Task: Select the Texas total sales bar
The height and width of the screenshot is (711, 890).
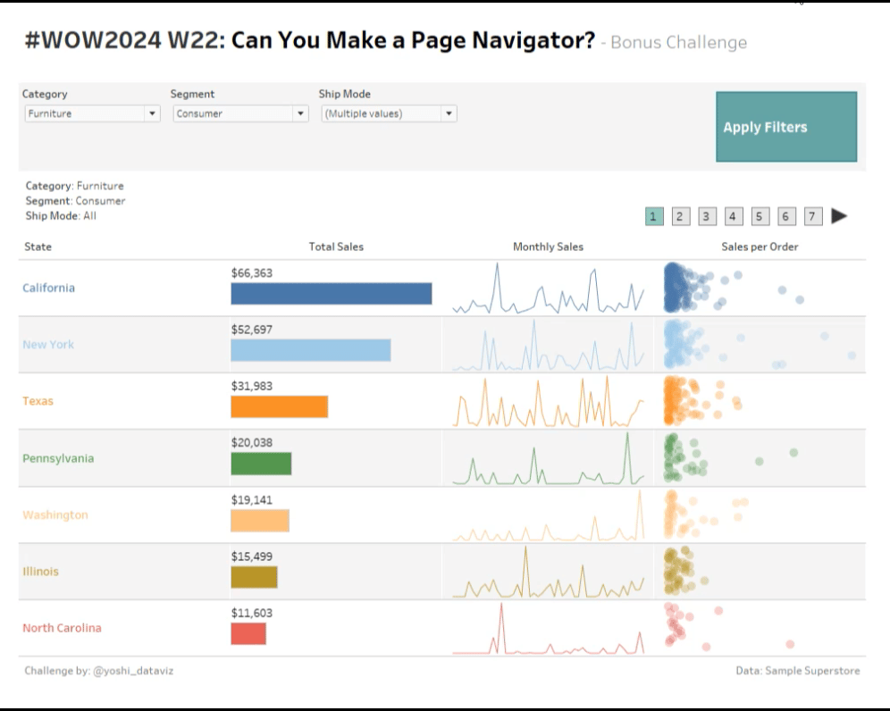Action: [279, 407]
